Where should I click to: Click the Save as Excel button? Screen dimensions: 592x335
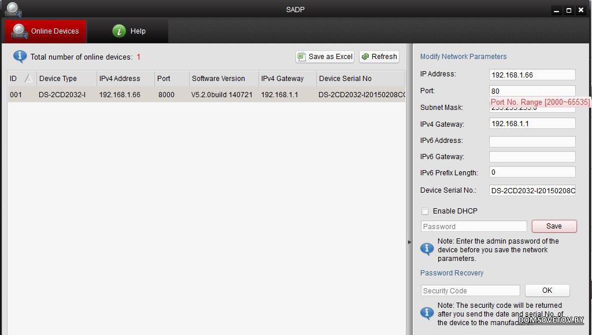[325, 57]
